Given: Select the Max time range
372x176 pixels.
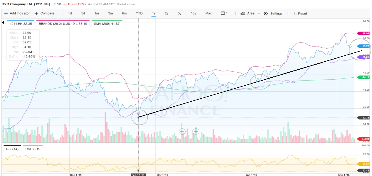Looking at the screenshot, I should pos(209,13).
